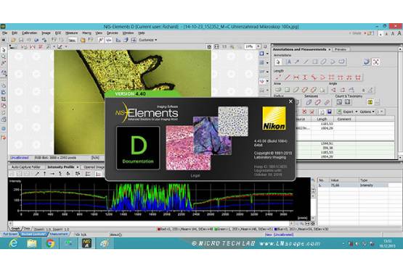
Task: Pick the first Angle measurement tool
Action: tap(333, 90)
